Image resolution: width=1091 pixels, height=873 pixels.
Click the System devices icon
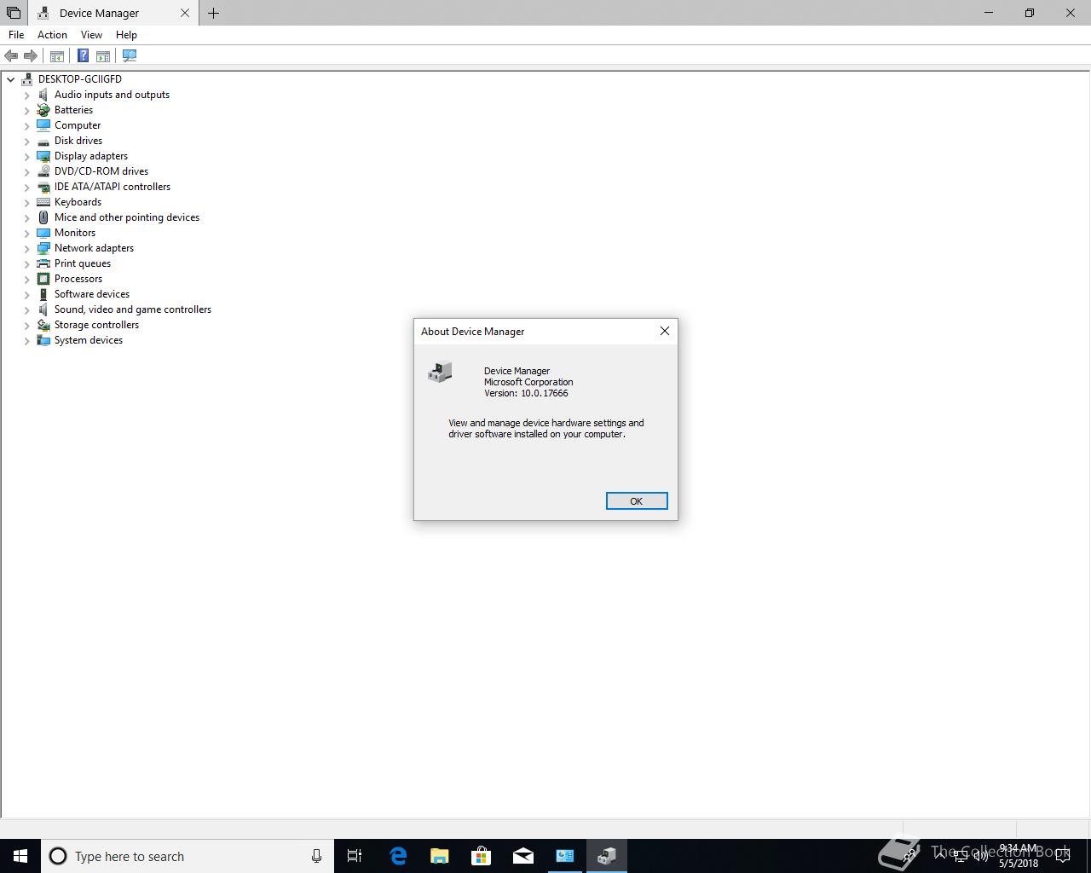pyautogui.click(x=43, y=340)
